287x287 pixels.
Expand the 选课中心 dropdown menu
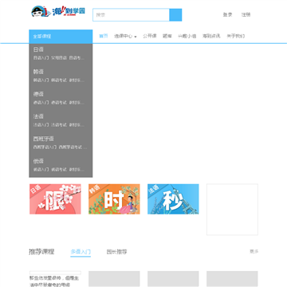(x=125, y=37)
